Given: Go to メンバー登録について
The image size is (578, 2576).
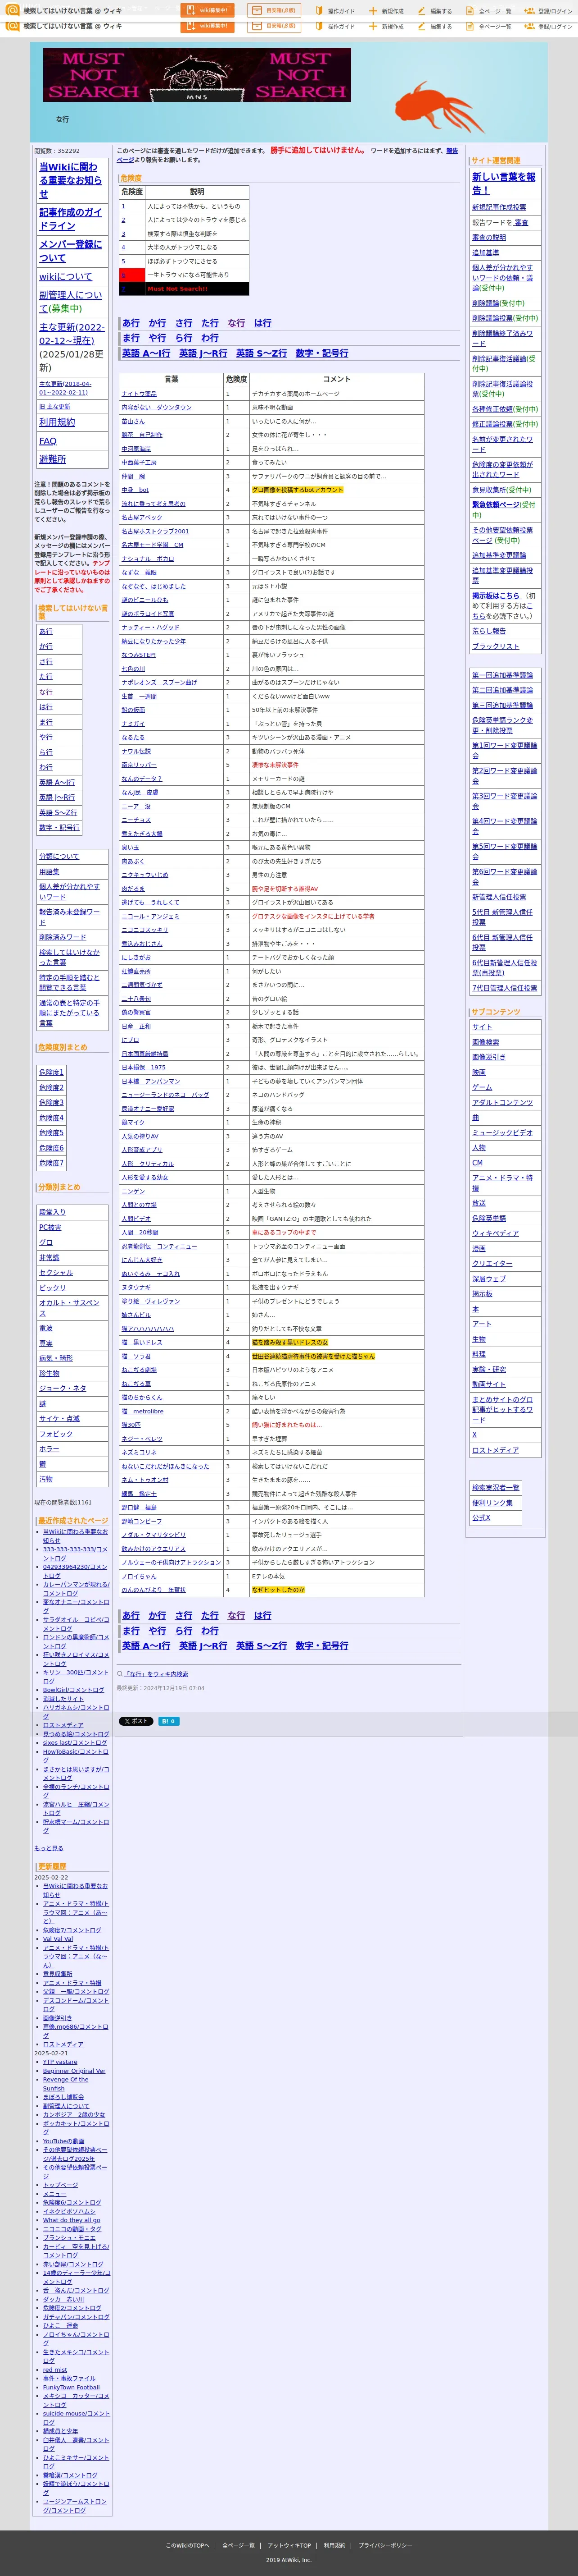Looking at the screenshot, I should click(x=71, y=251).
